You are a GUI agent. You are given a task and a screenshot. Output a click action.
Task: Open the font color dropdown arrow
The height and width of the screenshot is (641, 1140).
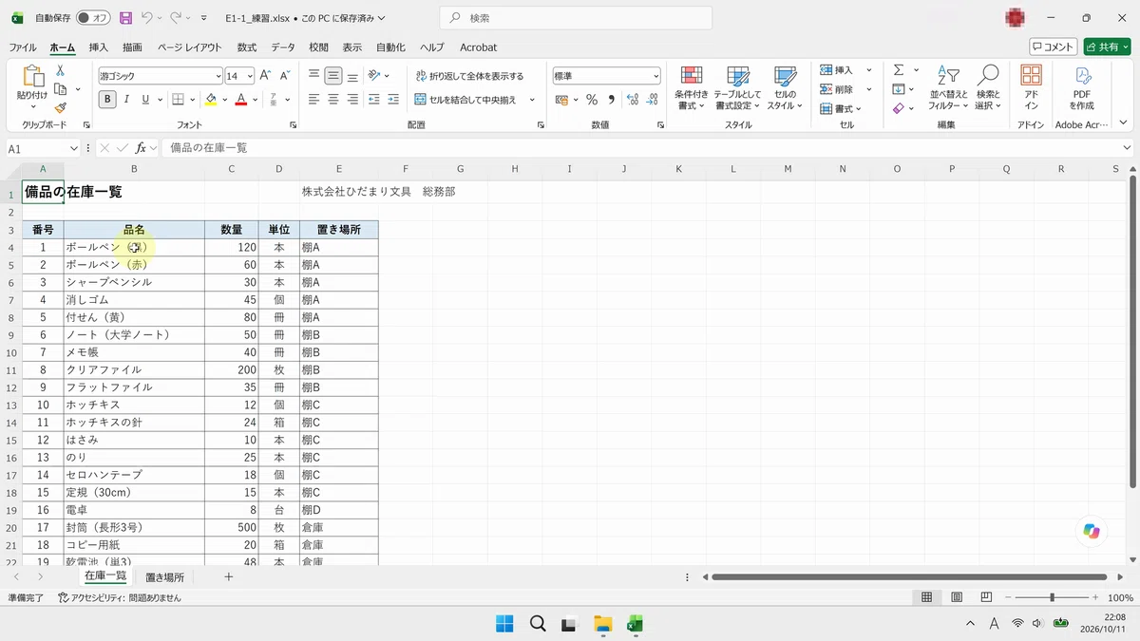pos(255,99)
